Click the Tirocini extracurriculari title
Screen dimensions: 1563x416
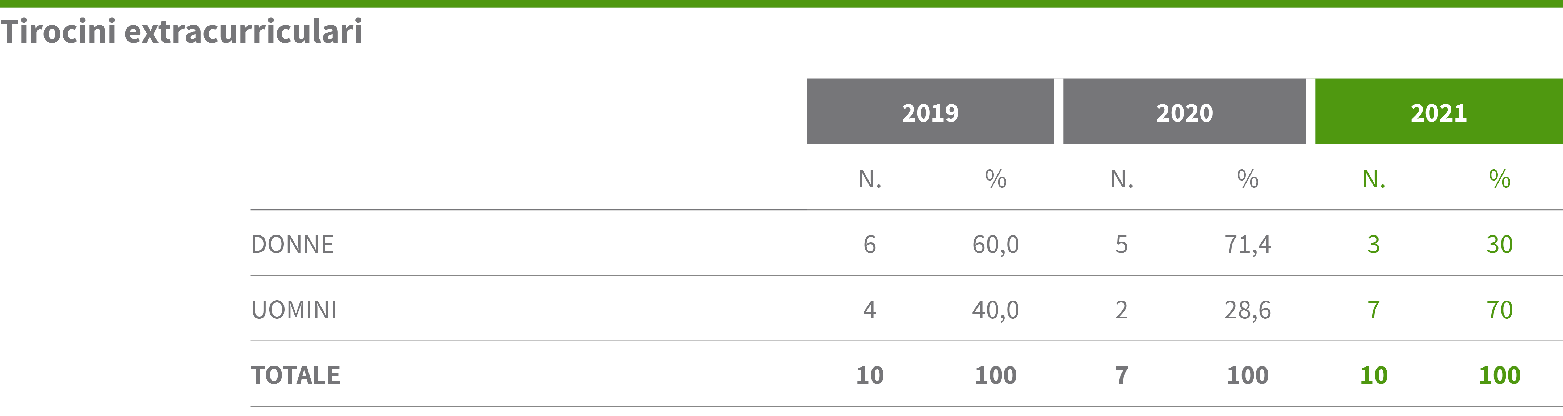pos(181,31)
